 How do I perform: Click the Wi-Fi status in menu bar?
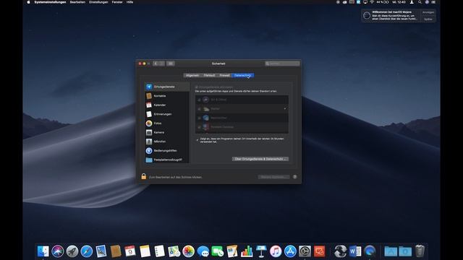click(372, 2)
